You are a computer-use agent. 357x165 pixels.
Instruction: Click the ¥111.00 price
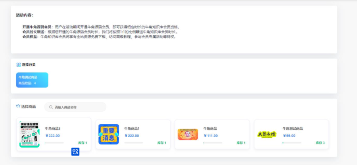tap(211, 136)
